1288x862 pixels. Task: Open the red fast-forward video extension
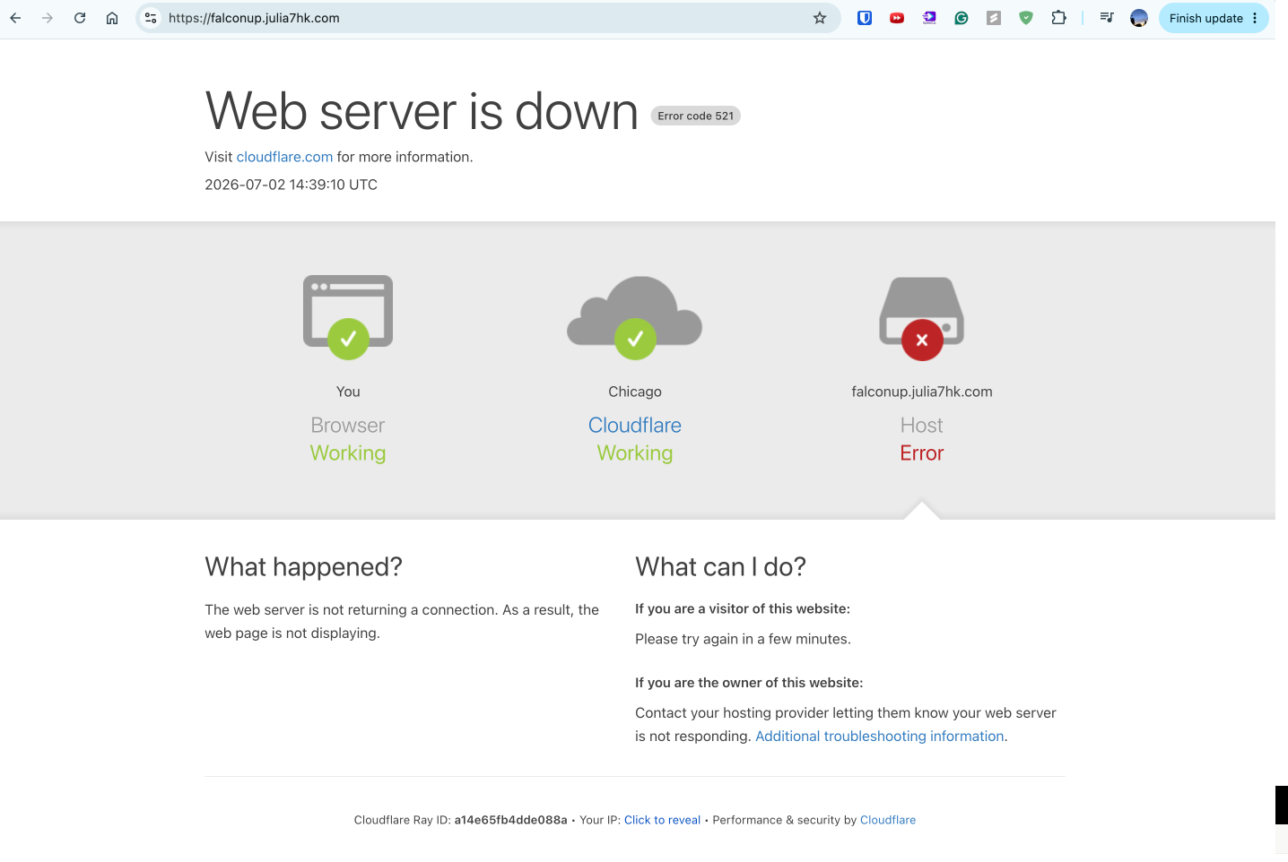click(x=897, y=18)
